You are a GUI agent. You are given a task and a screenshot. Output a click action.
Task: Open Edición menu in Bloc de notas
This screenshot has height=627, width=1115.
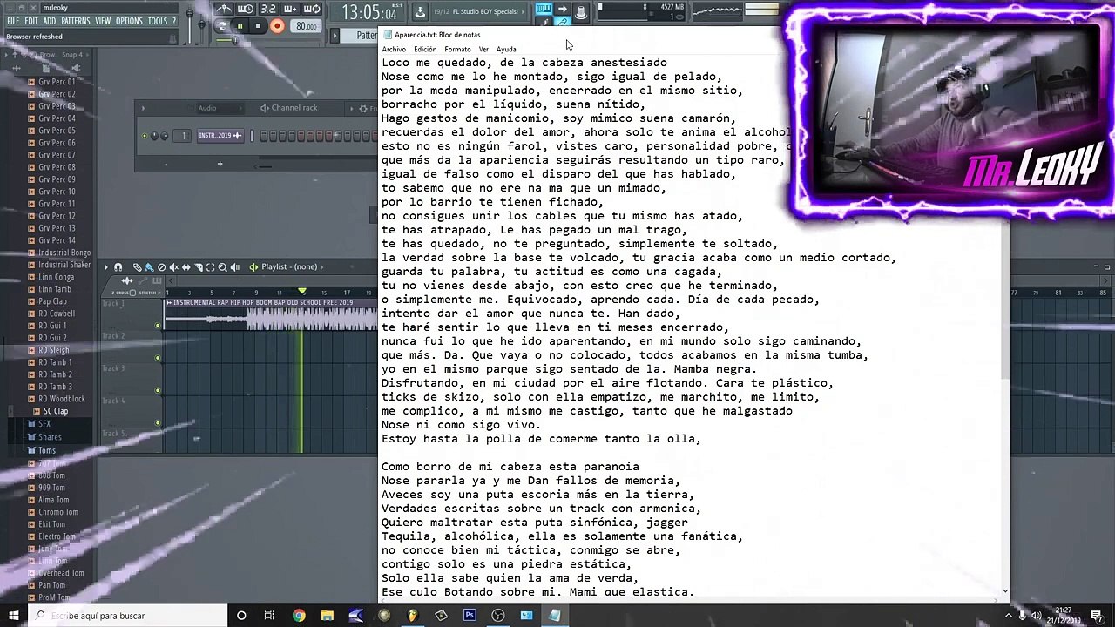[x=425, y=49]
